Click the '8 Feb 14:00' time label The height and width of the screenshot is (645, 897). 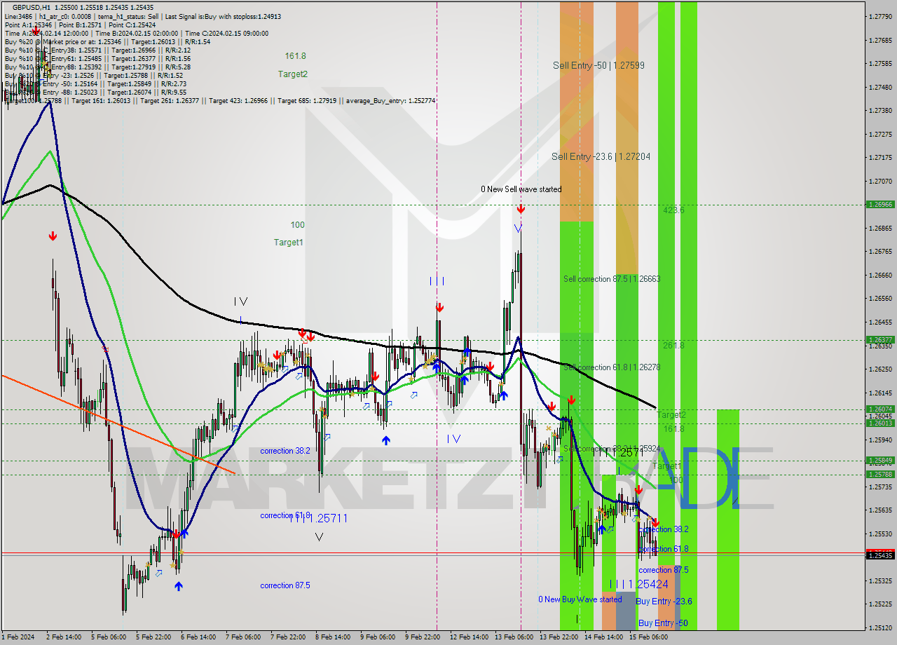(x=333, y=637)
